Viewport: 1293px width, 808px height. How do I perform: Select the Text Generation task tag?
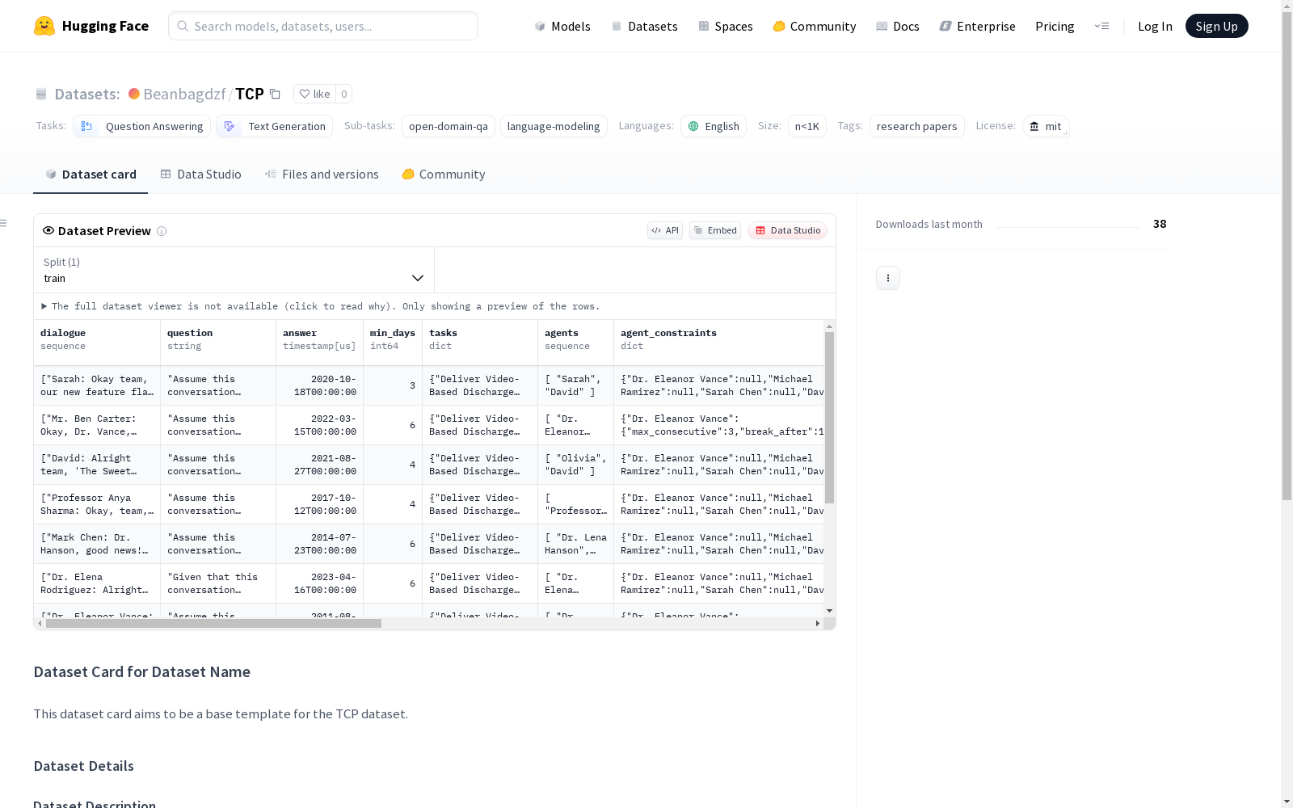(x=274, y=126)
